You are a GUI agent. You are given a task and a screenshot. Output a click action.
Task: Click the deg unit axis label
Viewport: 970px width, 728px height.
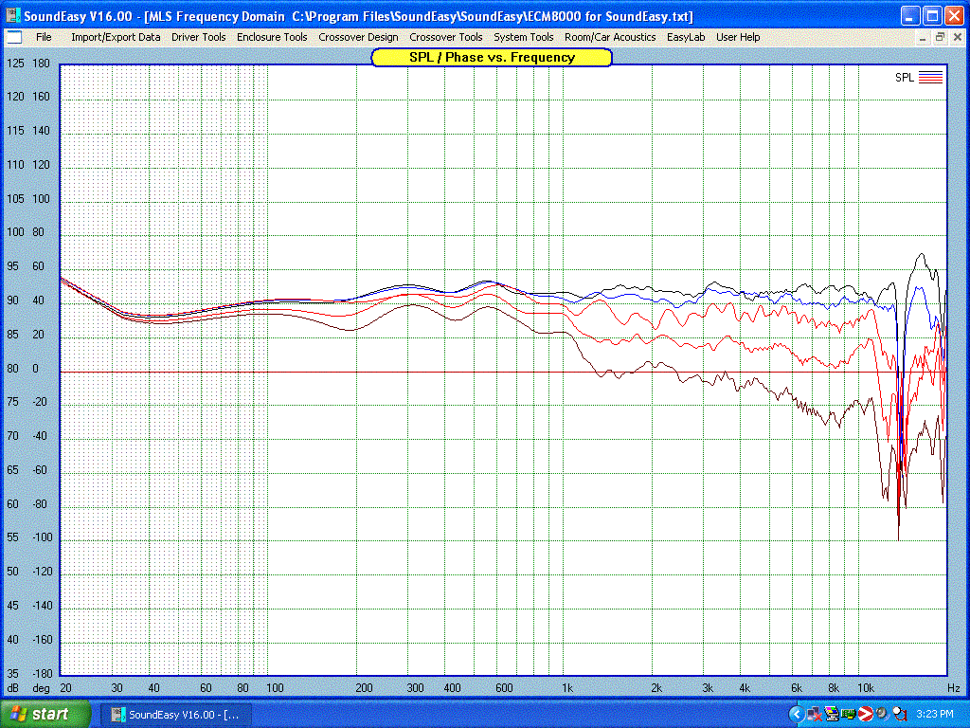click(x=41, y=689)
